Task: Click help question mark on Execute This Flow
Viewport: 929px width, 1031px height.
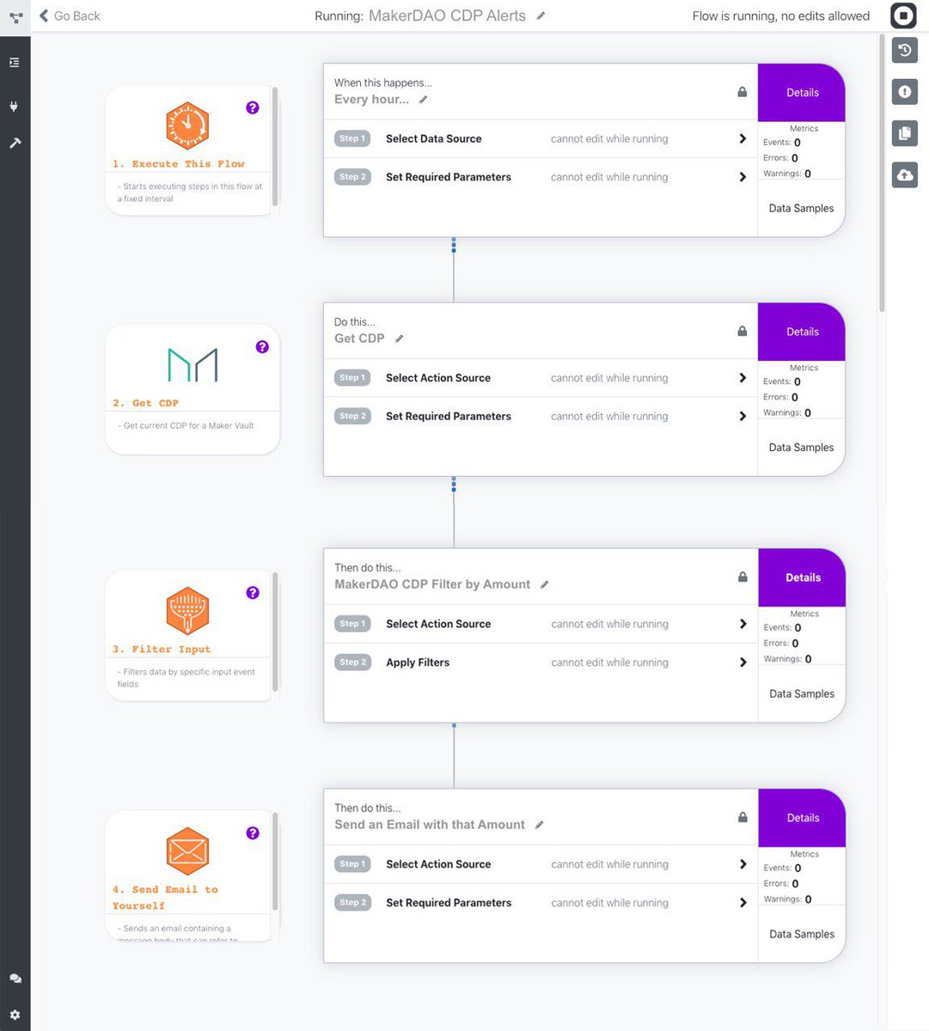Action: pyautogui.click(x=253, y=107)
